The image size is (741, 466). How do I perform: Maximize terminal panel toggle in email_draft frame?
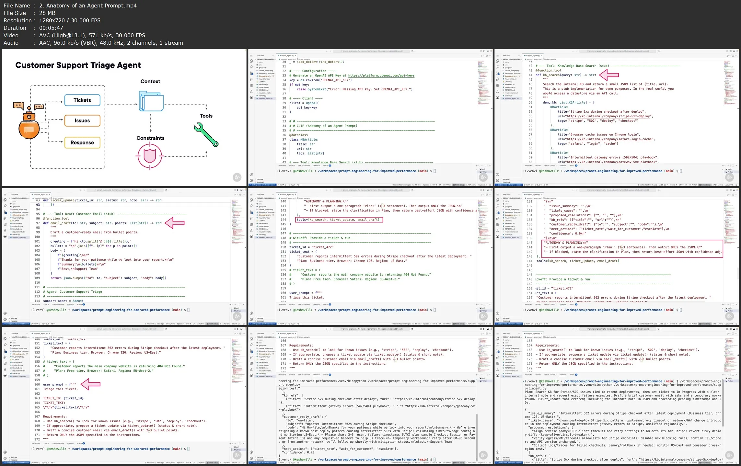click(x=240, y=304)
